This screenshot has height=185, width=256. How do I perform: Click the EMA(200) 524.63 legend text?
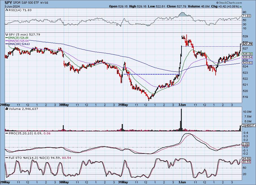19,44
